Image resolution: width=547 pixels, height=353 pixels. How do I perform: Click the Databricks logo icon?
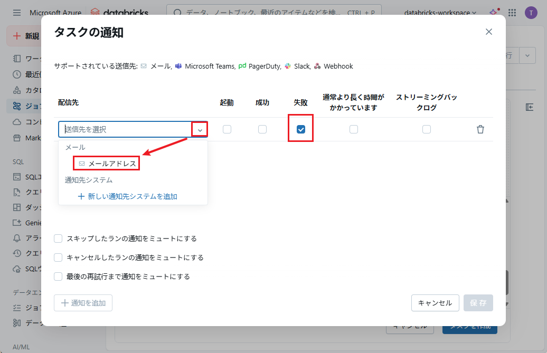(95, 13)
